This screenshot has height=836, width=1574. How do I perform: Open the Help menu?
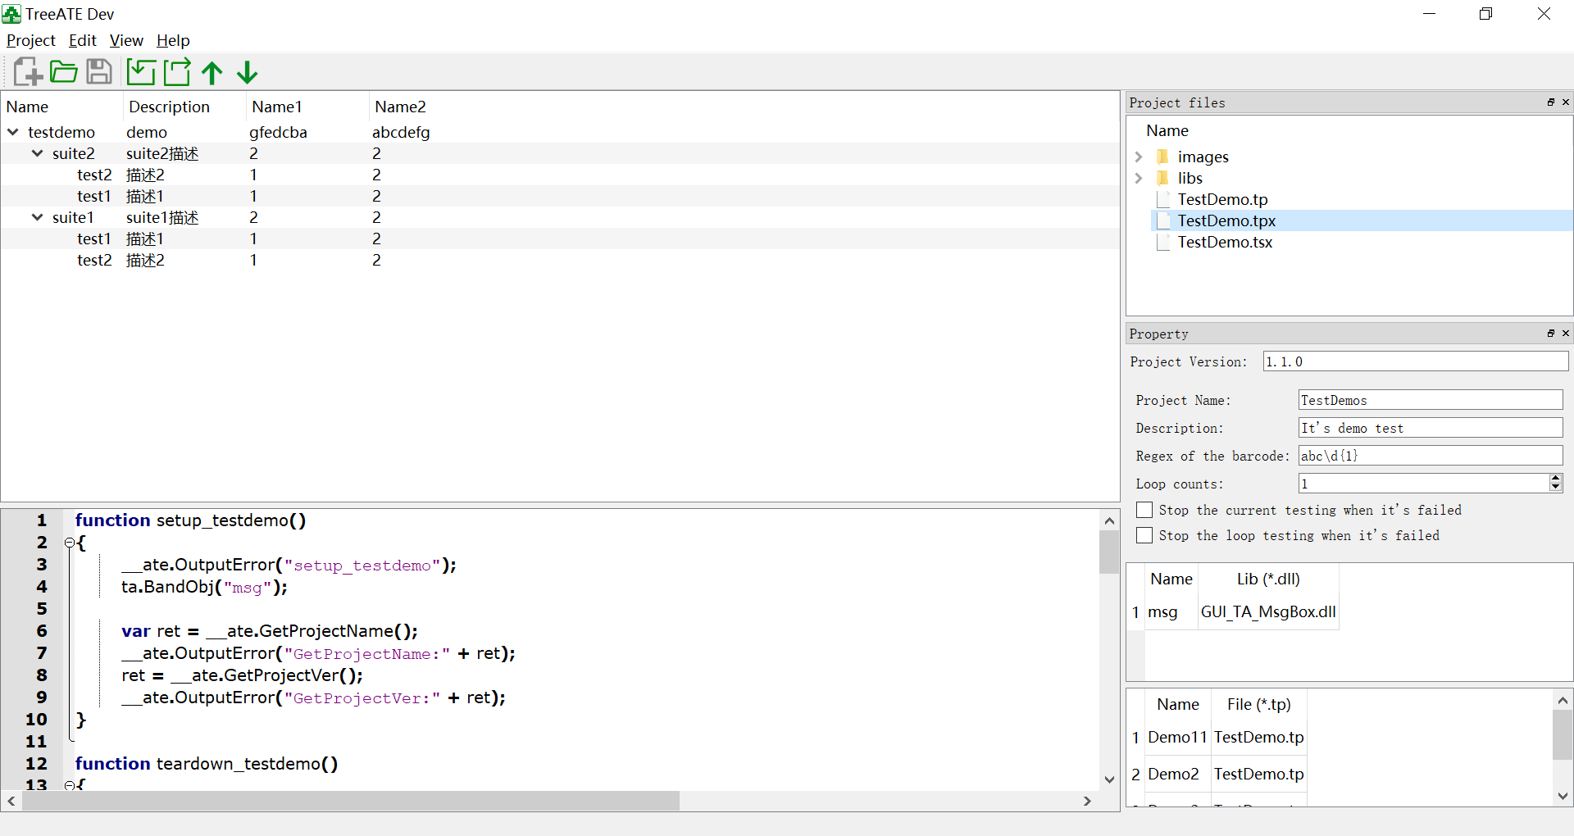pos(173,40)
